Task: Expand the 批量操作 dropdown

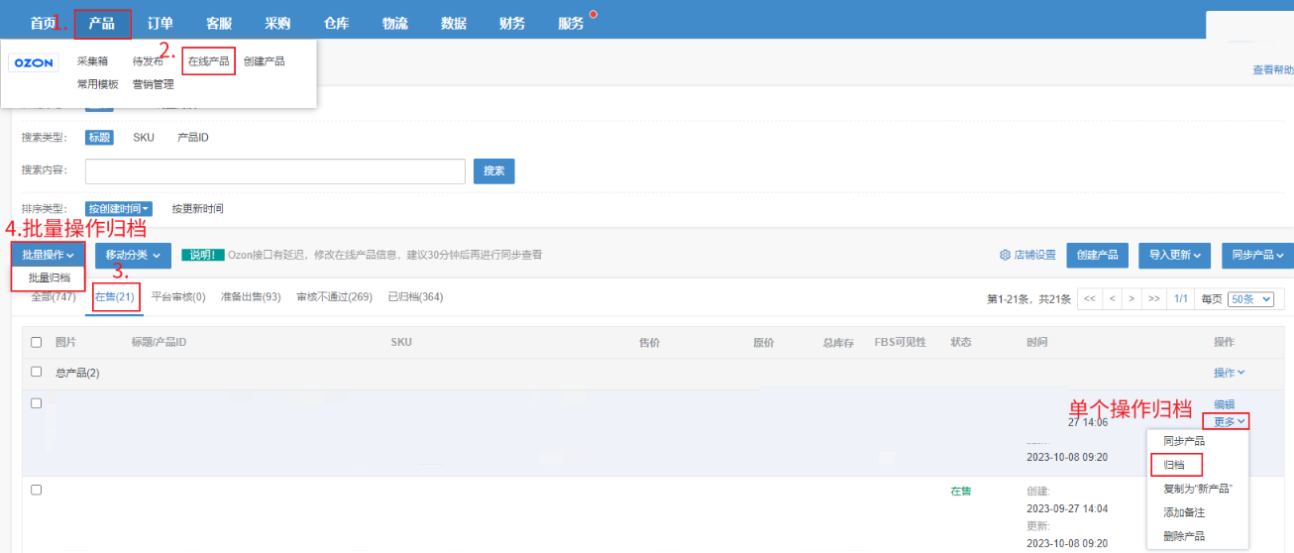Action: click(48, 255)
